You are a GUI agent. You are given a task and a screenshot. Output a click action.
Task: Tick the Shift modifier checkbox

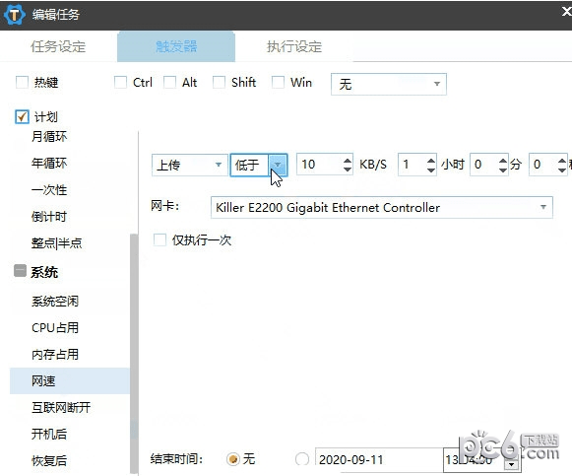click(219, 82)
